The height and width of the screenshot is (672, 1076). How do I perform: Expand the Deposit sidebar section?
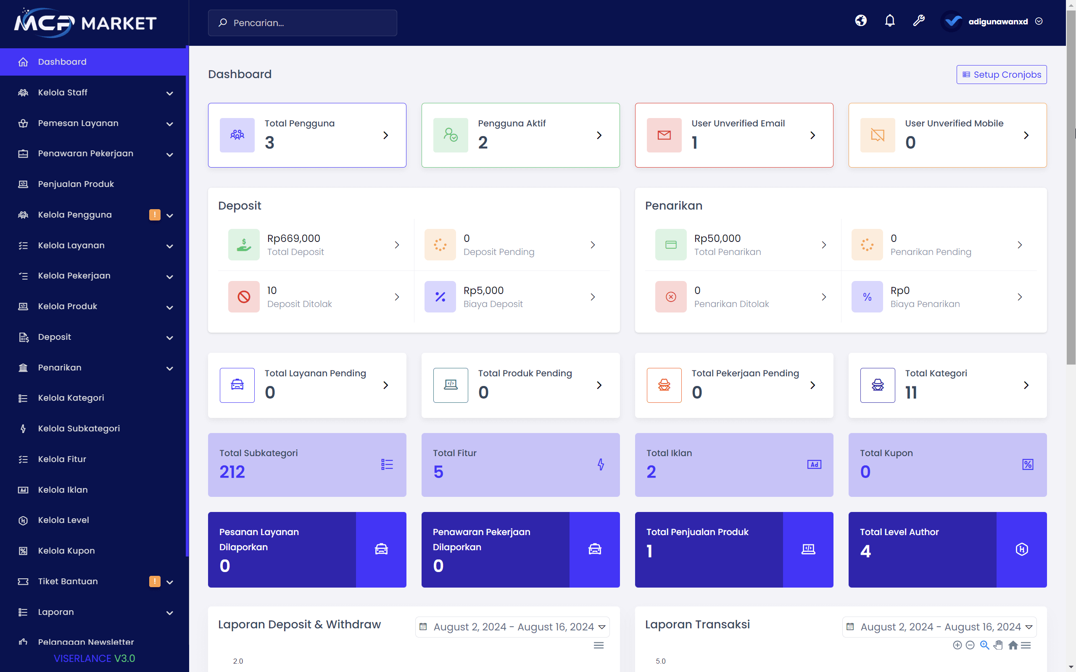click(170, 337)
